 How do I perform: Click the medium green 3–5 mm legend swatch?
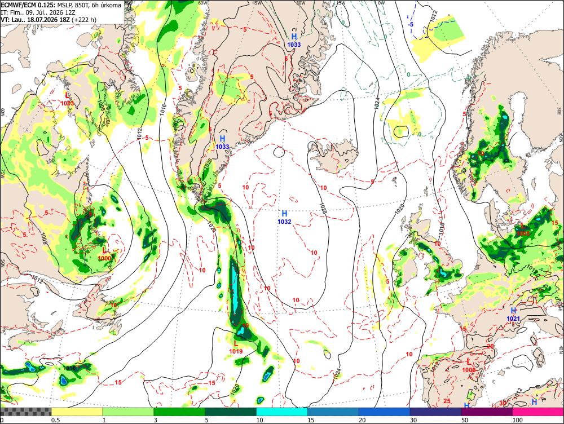(x=179, y=412)
